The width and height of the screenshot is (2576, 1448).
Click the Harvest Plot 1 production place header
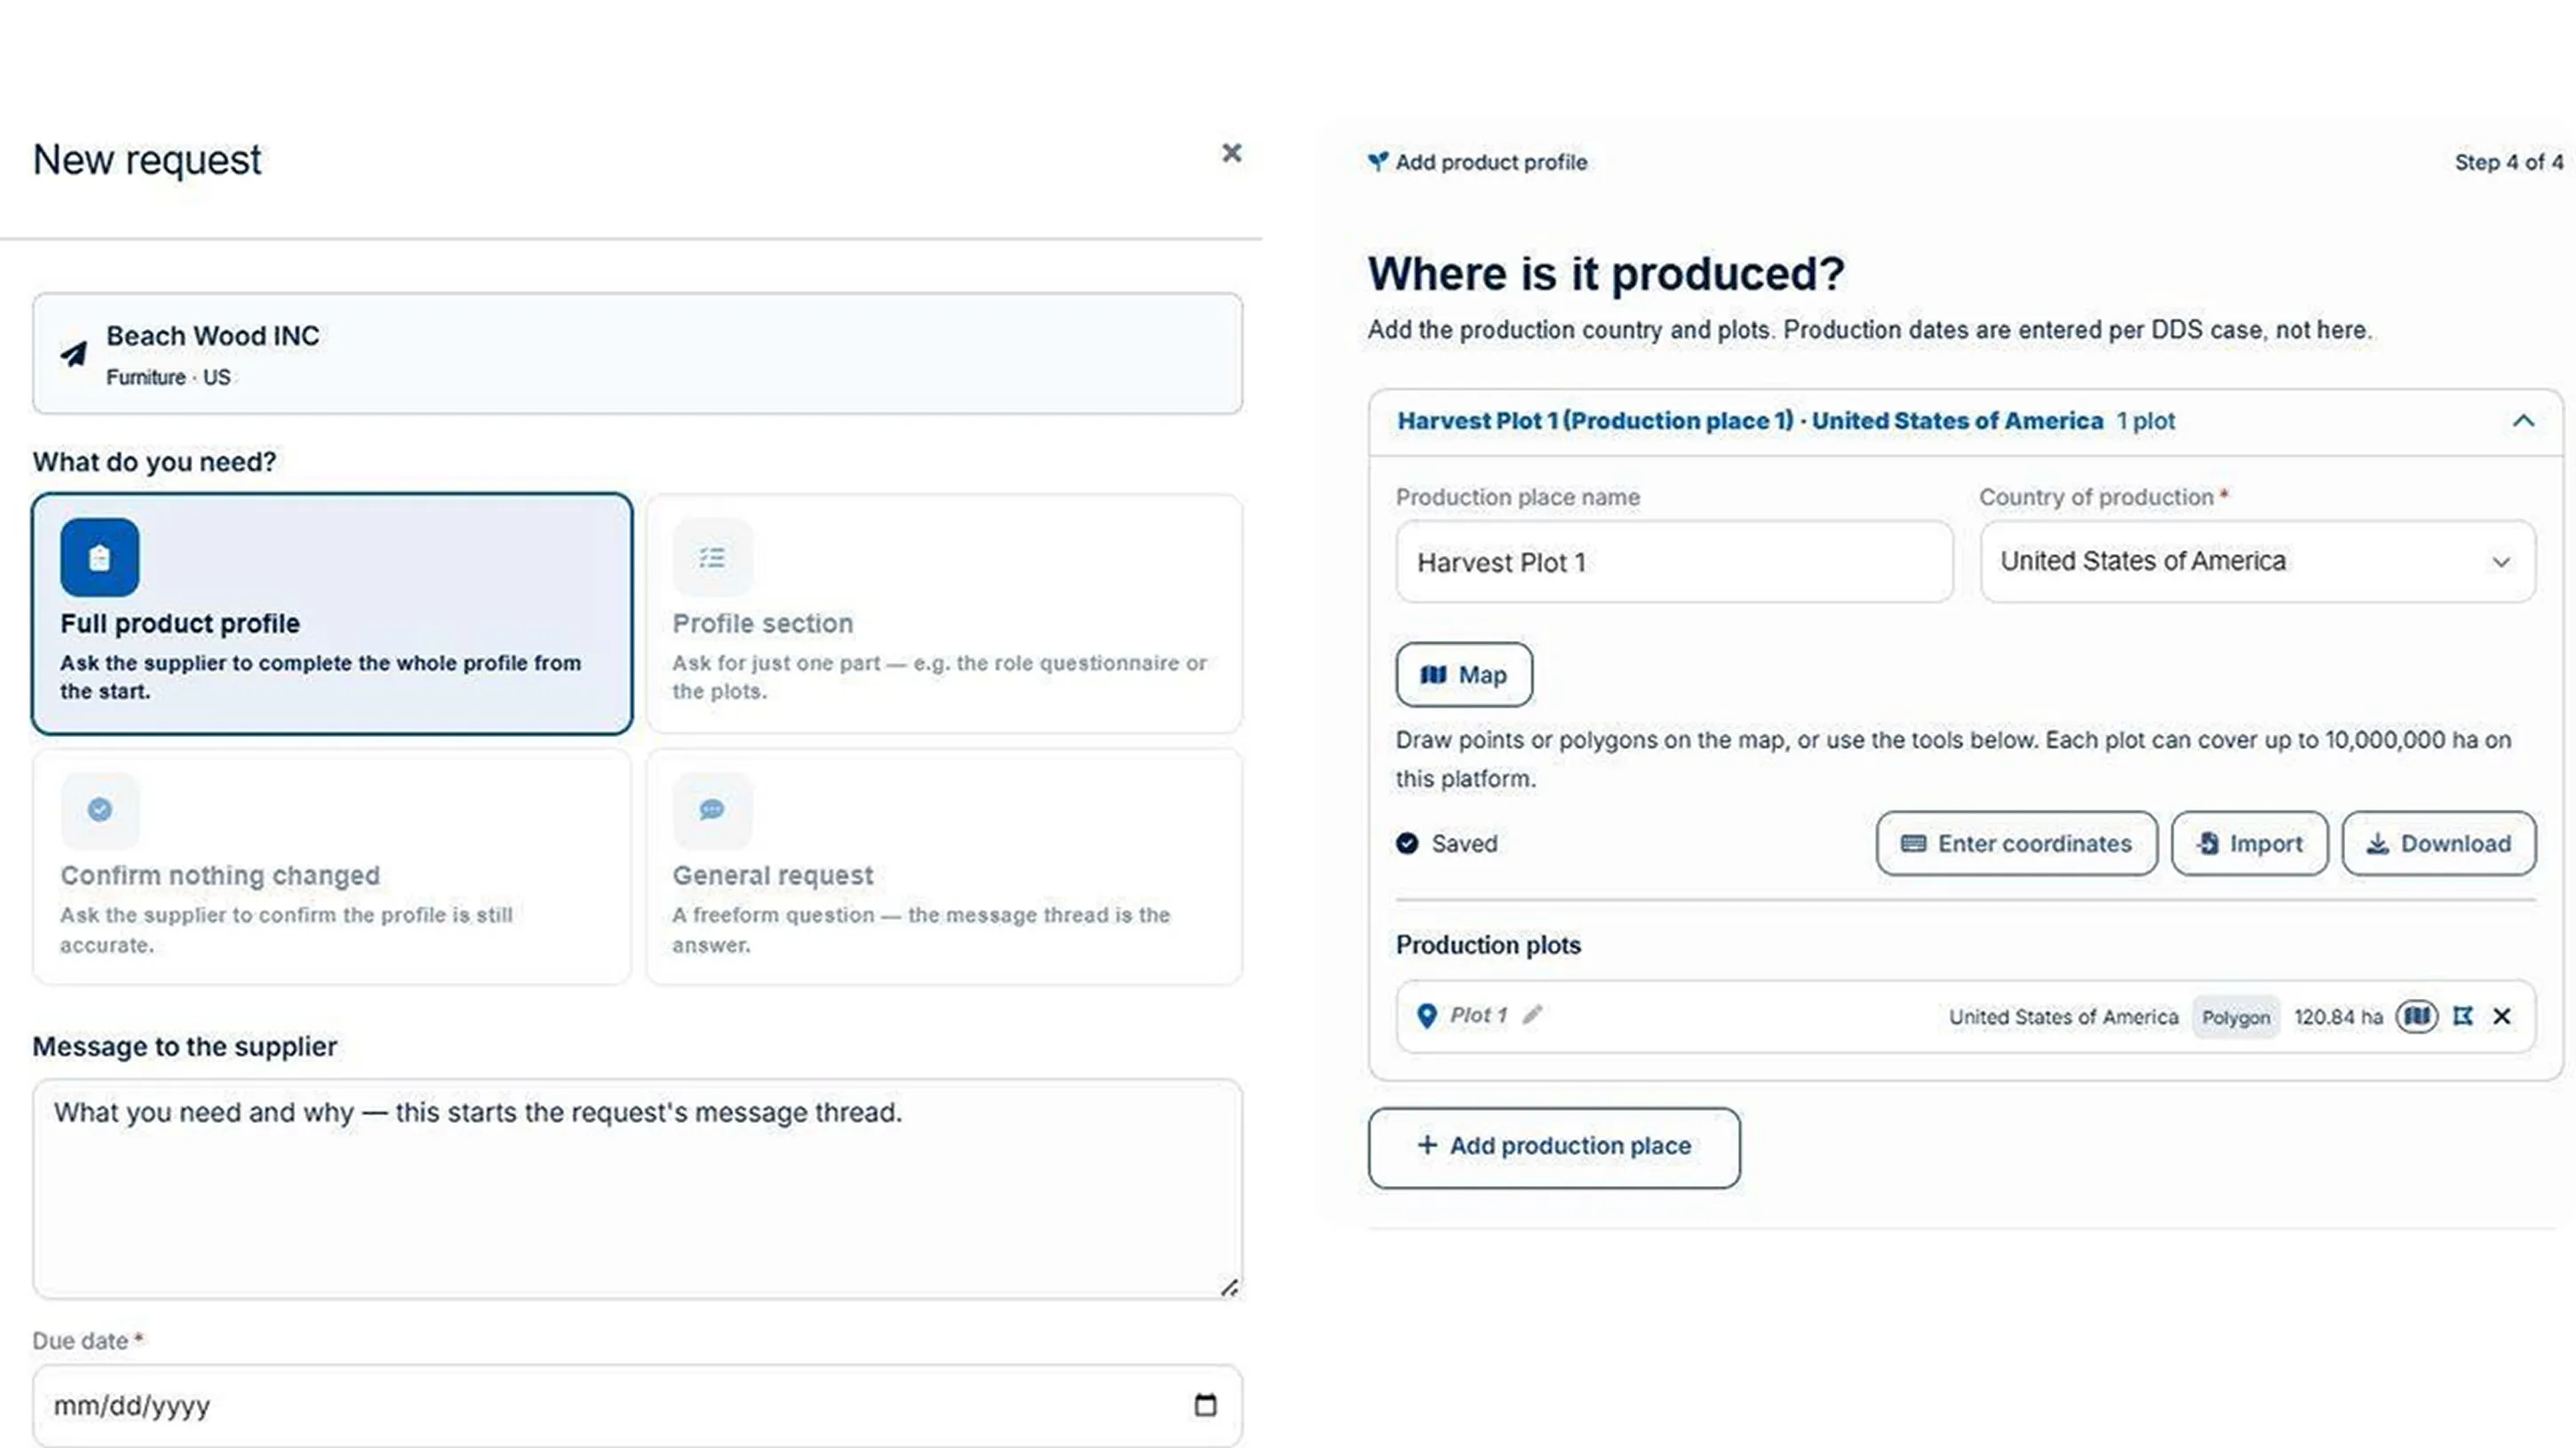click(1965, 422)
